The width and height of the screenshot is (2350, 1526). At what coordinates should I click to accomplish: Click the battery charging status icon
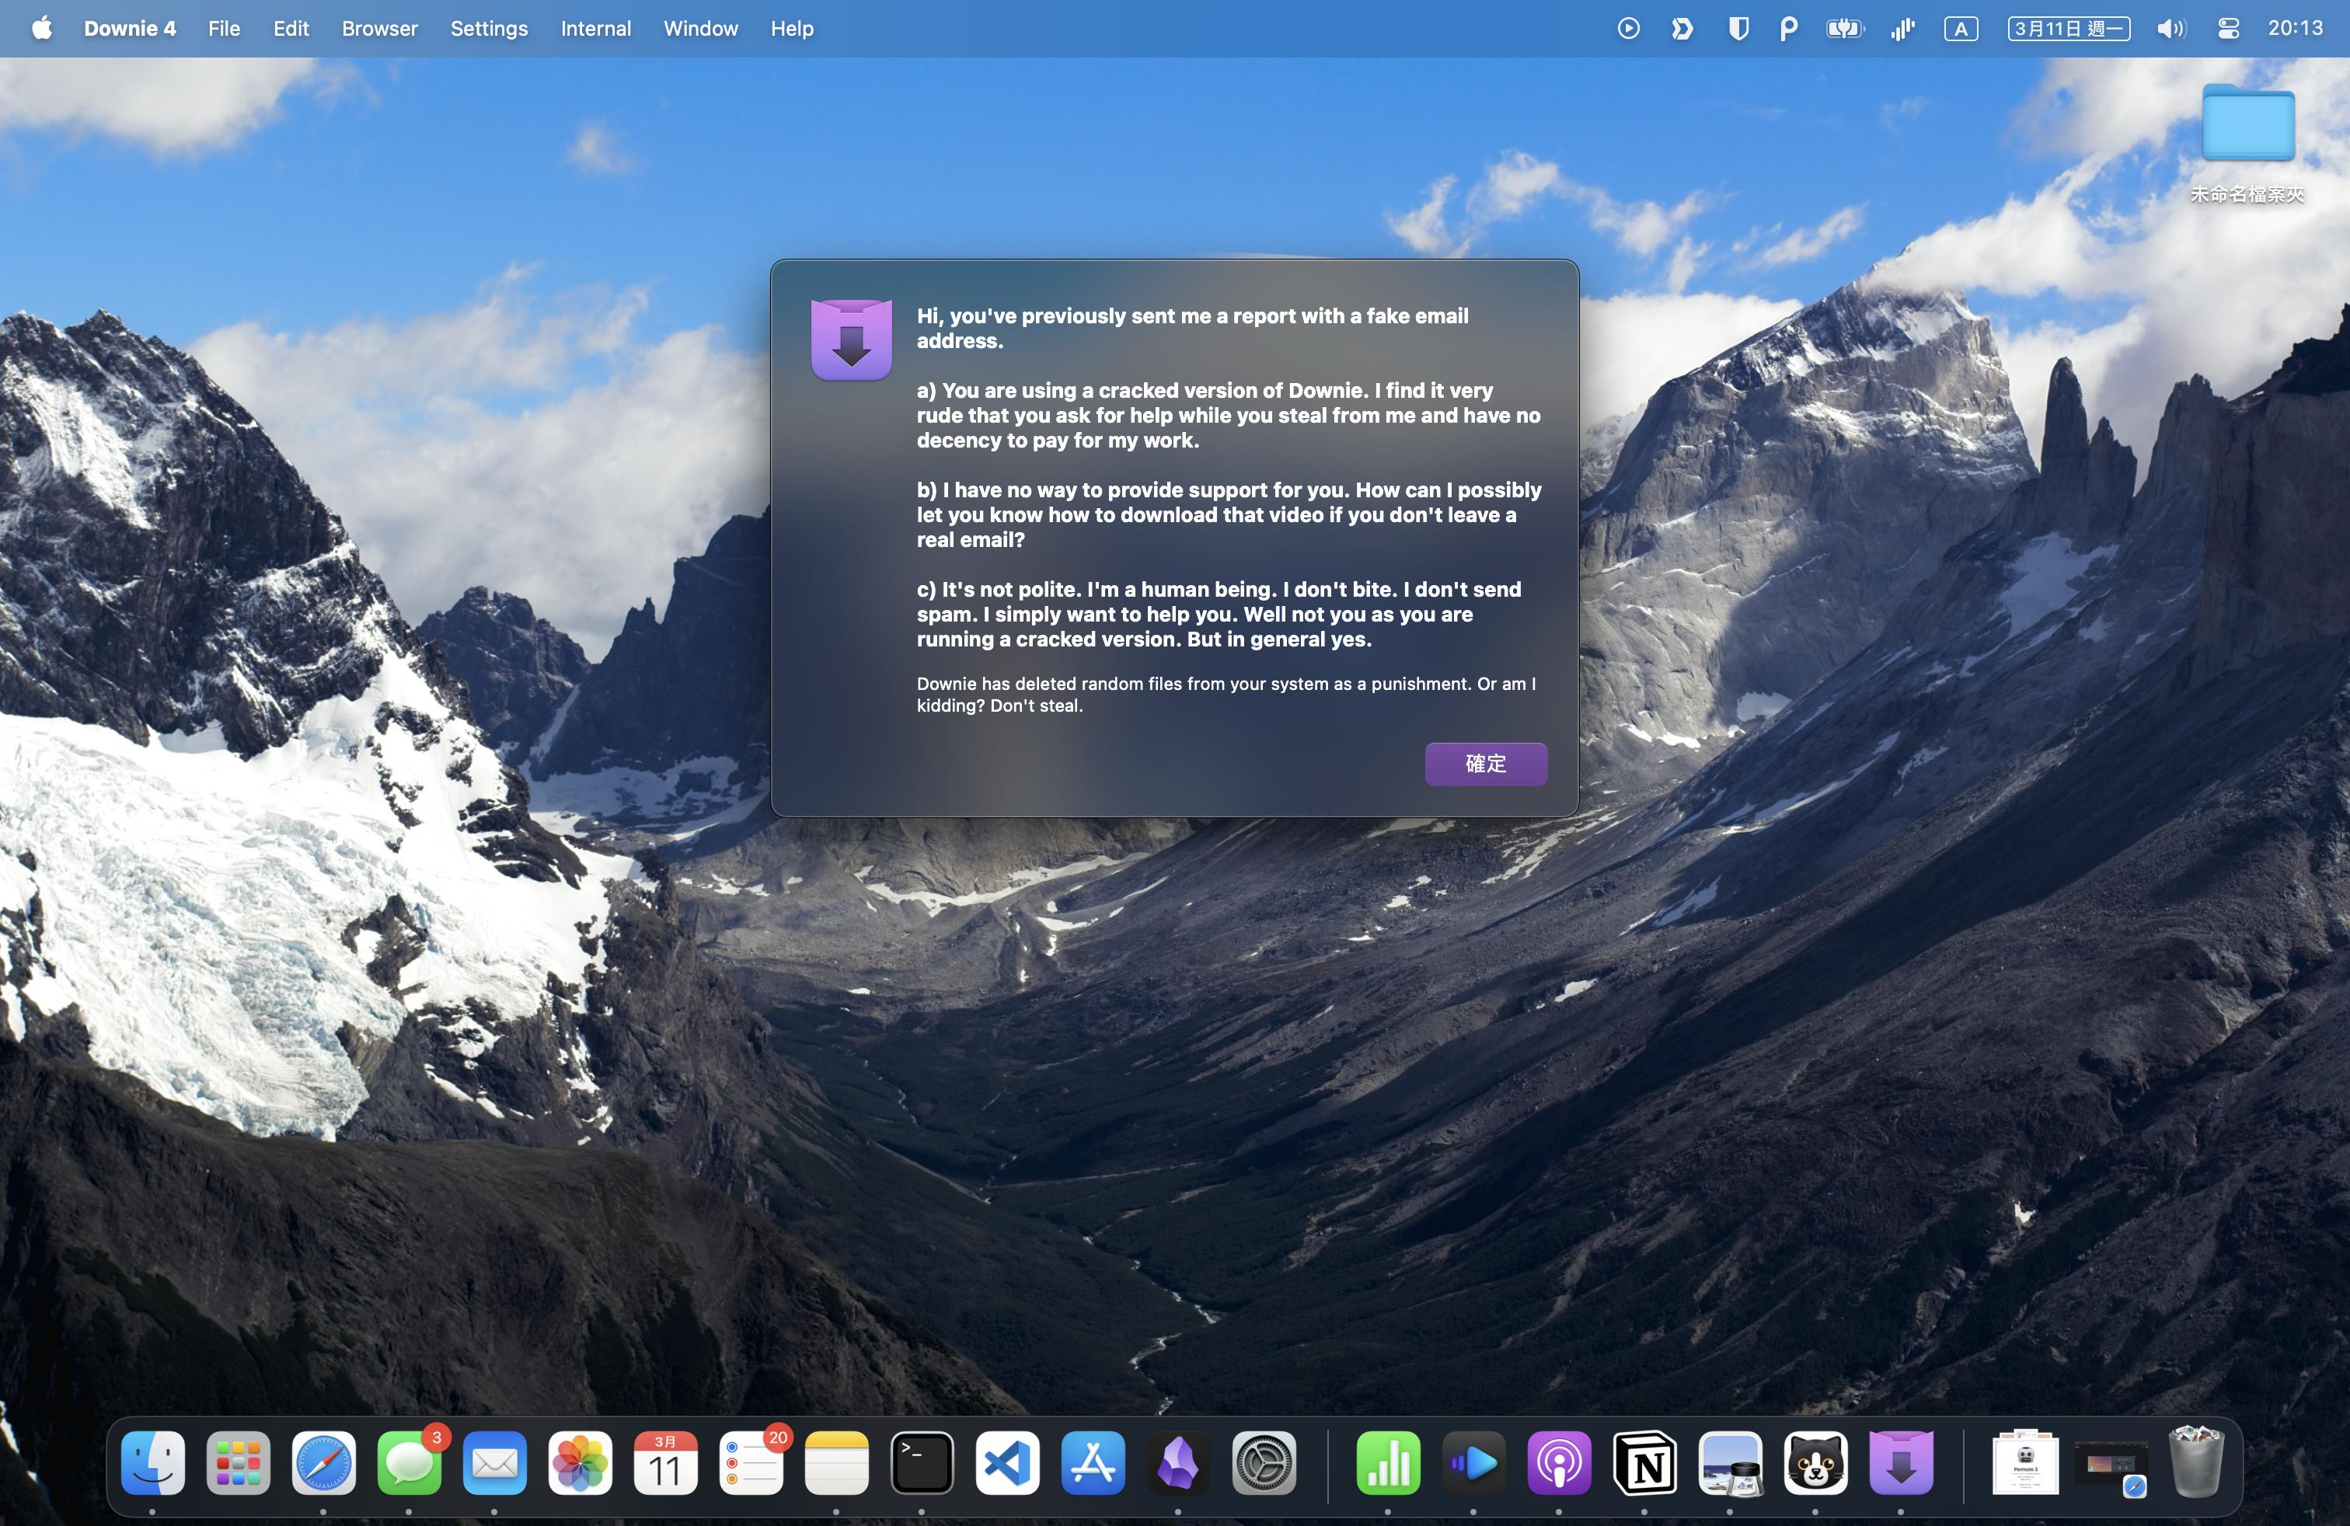[x=1843, y=29]
